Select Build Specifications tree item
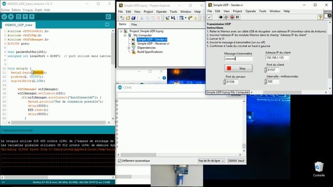The image size is (333, 187). [x=150, y=52]
